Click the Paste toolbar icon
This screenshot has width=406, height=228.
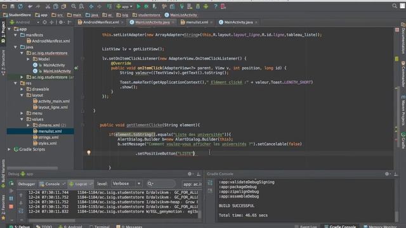click(x=63, y=6)
